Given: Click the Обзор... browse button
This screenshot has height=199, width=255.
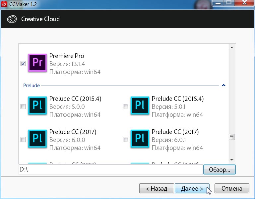Looking at the screenshot, I should coord(220,169).
